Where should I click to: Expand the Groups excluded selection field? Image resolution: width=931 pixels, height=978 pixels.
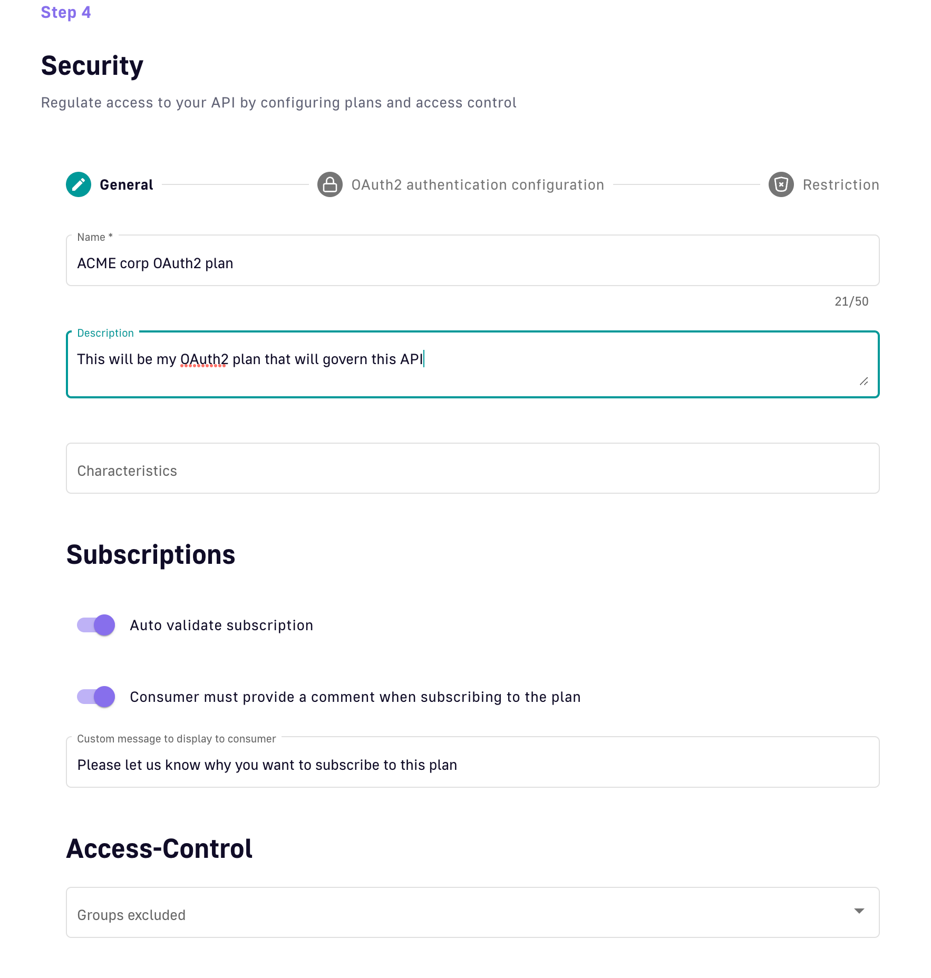point(464,913)
